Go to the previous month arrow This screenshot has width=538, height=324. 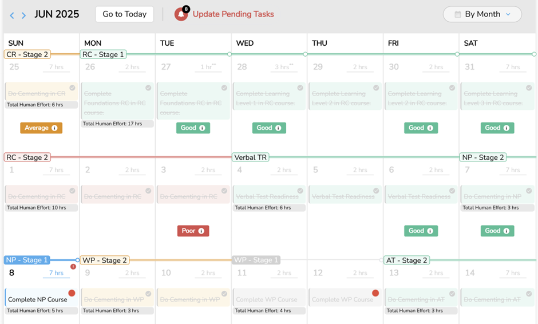coord(12,15)
